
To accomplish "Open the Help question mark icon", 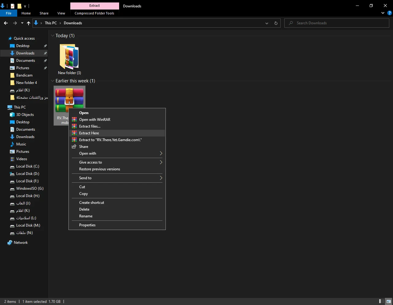I will pyautogui.click(x=389, y=13).
